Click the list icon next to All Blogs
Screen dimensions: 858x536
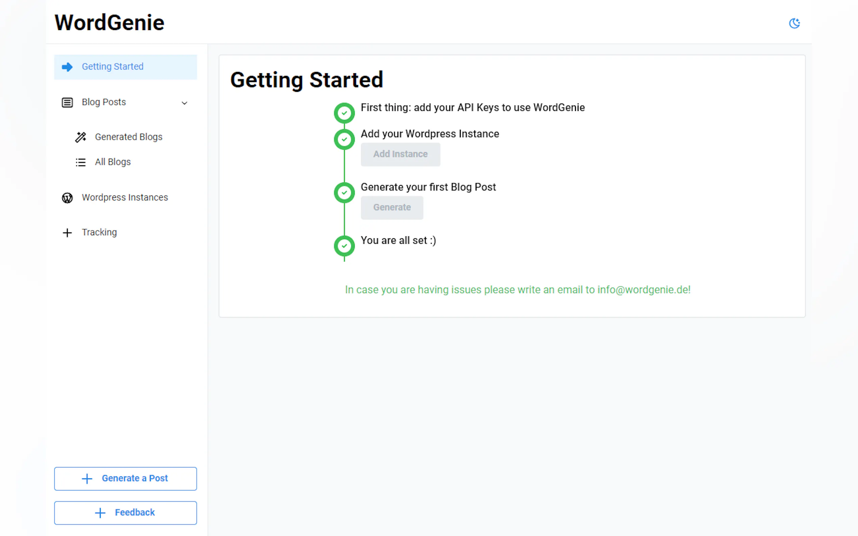80,162
